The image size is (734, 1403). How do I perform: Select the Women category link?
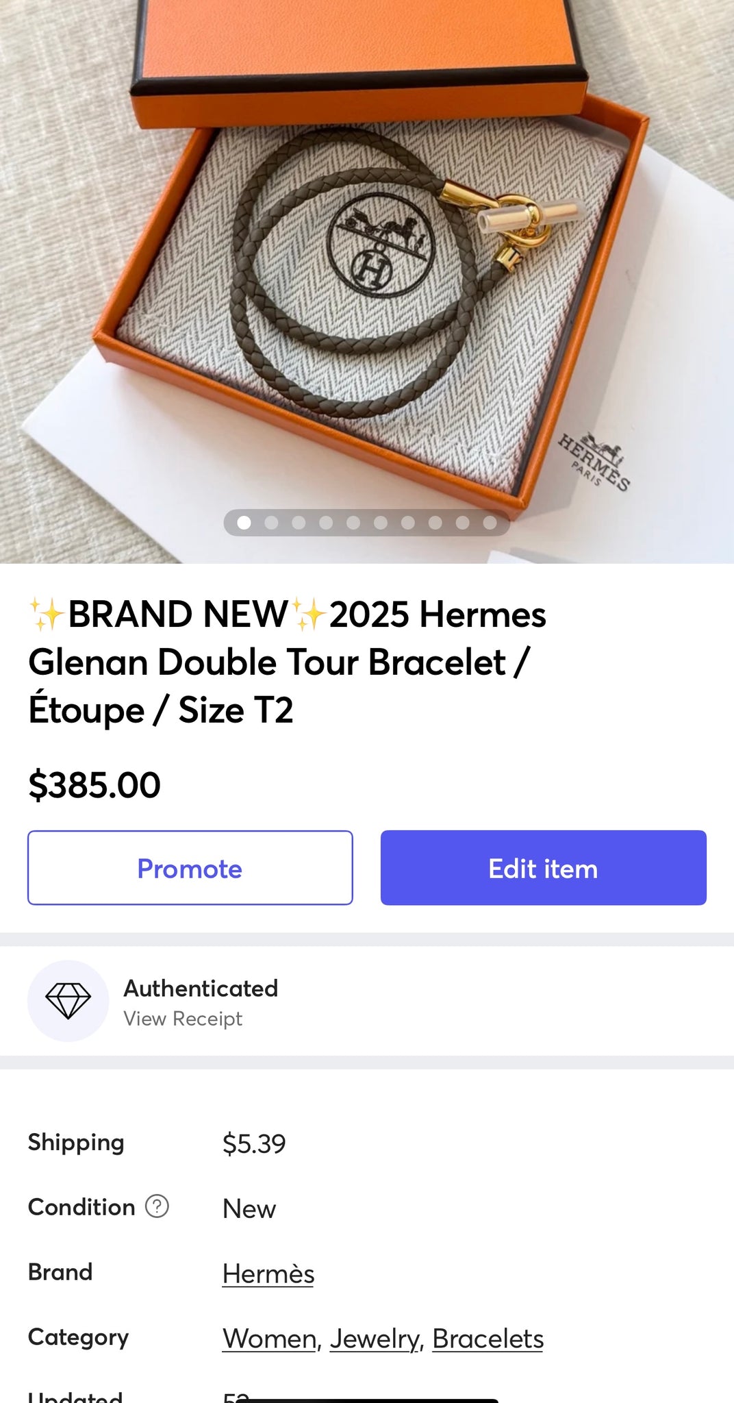click(x=269, y=1339)
